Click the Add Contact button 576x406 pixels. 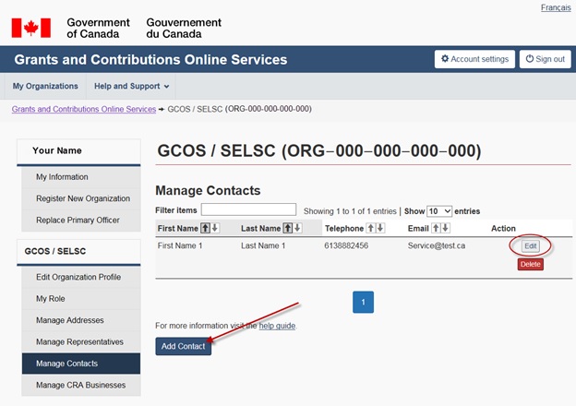point(183,346)
